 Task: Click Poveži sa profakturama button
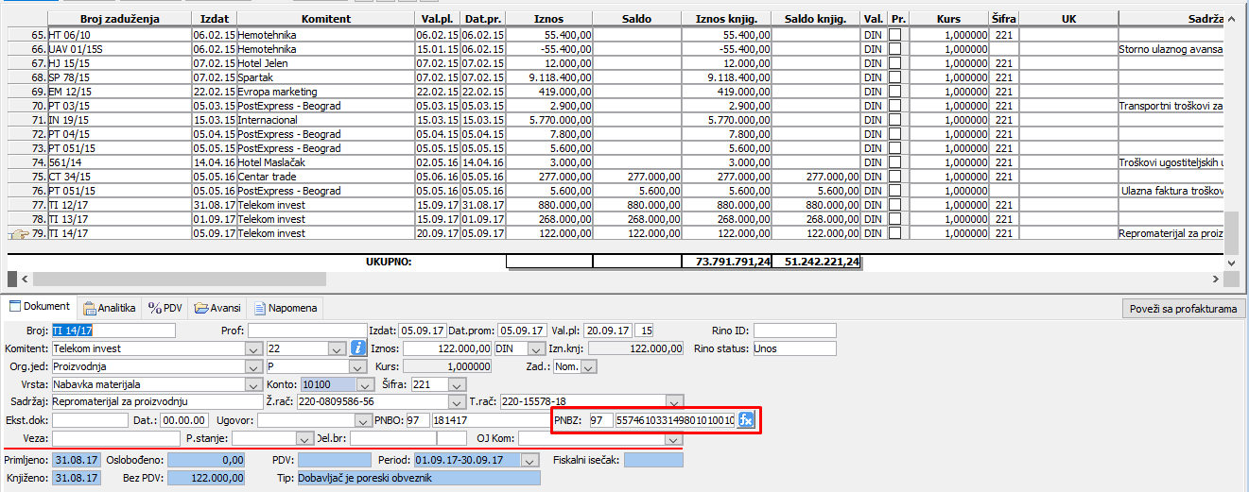1183,309
